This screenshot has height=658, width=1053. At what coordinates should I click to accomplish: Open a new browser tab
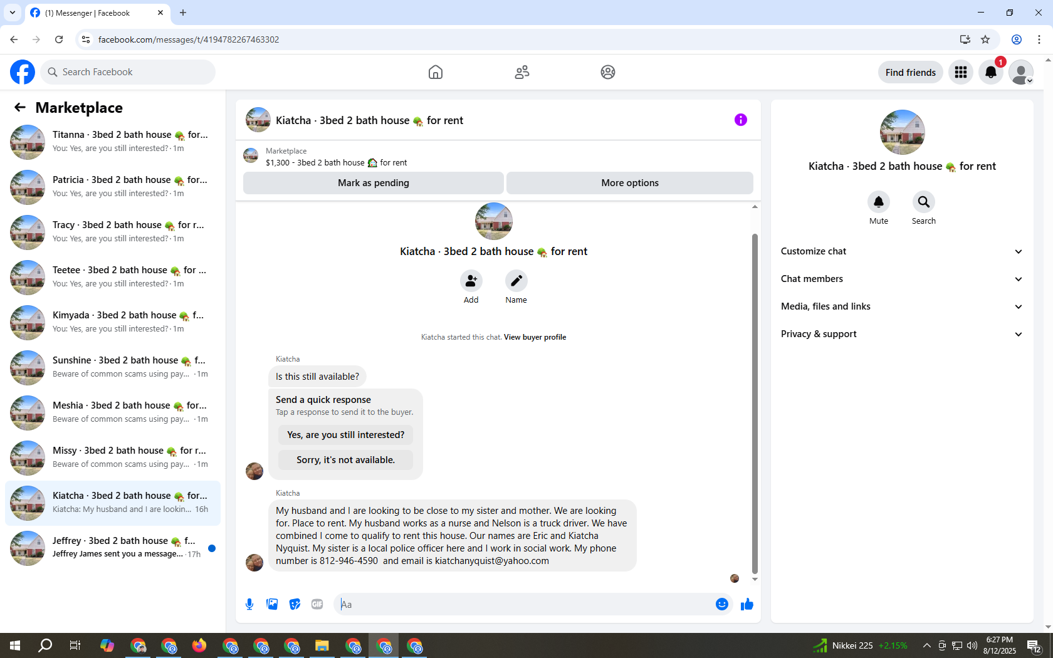click(x=183, y=13)
